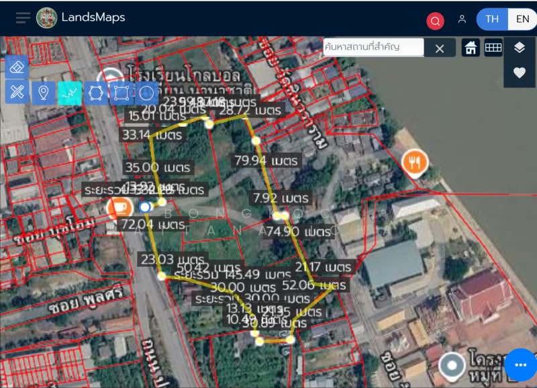Focus the place search input field
Image resolution: width=537 pixels, height=388 pixels.
pyautogui.click(x=373, y=47)
